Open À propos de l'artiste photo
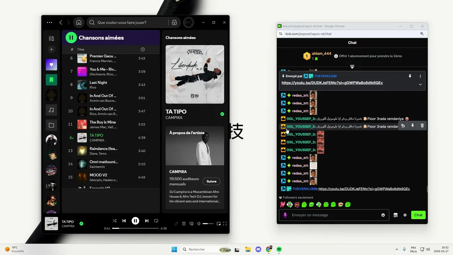The image size is (453, 255). pyautogui.click(x=195, y=146)
